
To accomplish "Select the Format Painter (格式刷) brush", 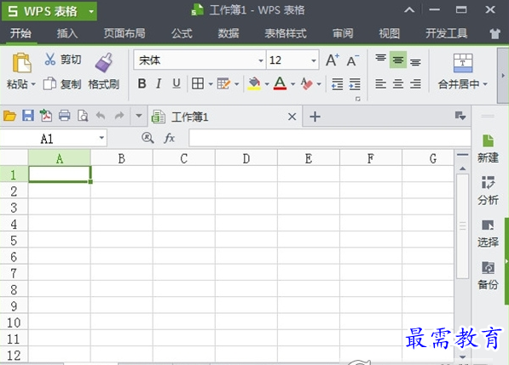I will pyautogui.click(x=104, y=62).
